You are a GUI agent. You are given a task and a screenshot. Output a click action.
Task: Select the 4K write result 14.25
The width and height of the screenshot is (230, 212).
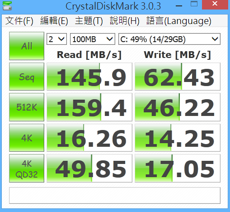(178, 138)
